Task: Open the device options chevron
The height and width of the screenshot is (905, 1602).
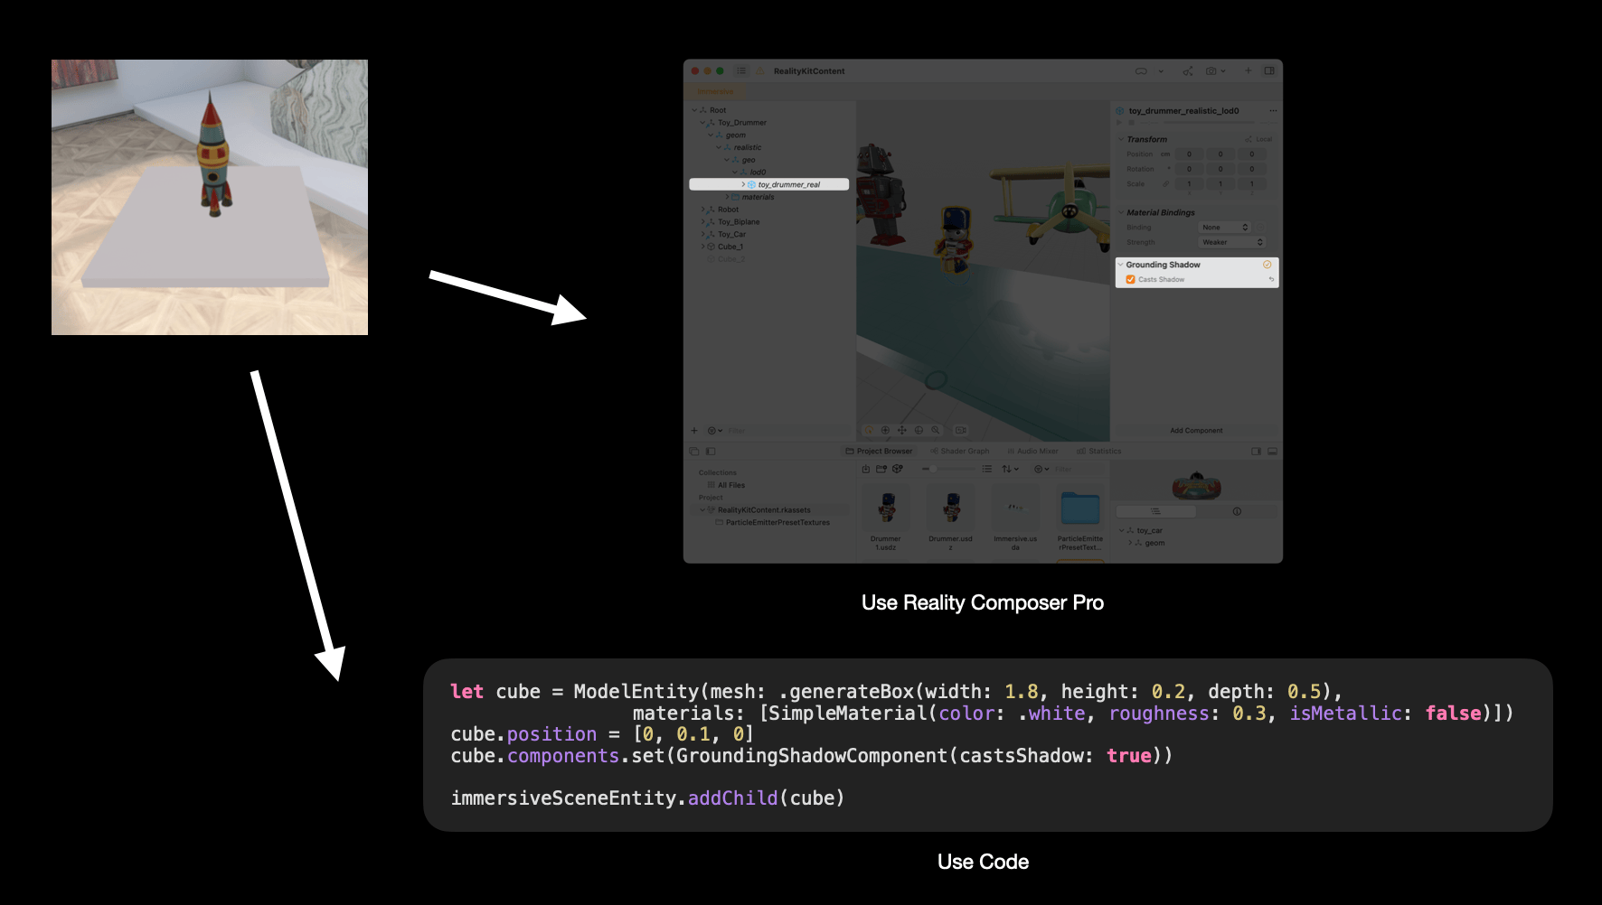Action: (x=1161, y=70)
